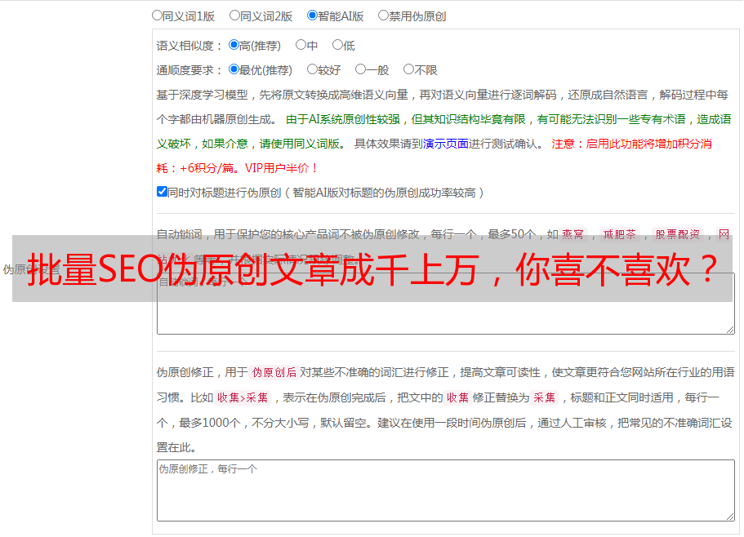Choose the 智能AI版 radio option
The image size is (744, 537).
tap(312, 16)
